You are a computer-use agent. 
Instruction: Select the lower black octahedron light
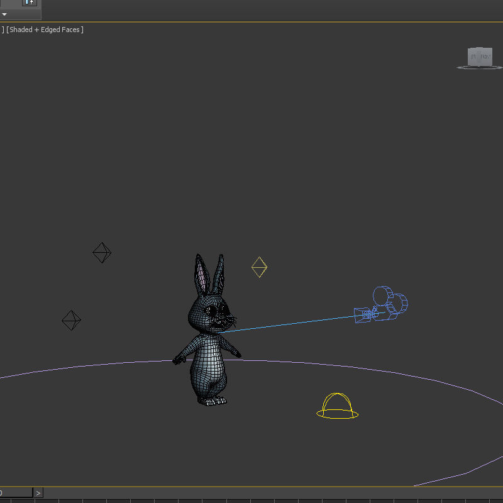coord(71,320)
